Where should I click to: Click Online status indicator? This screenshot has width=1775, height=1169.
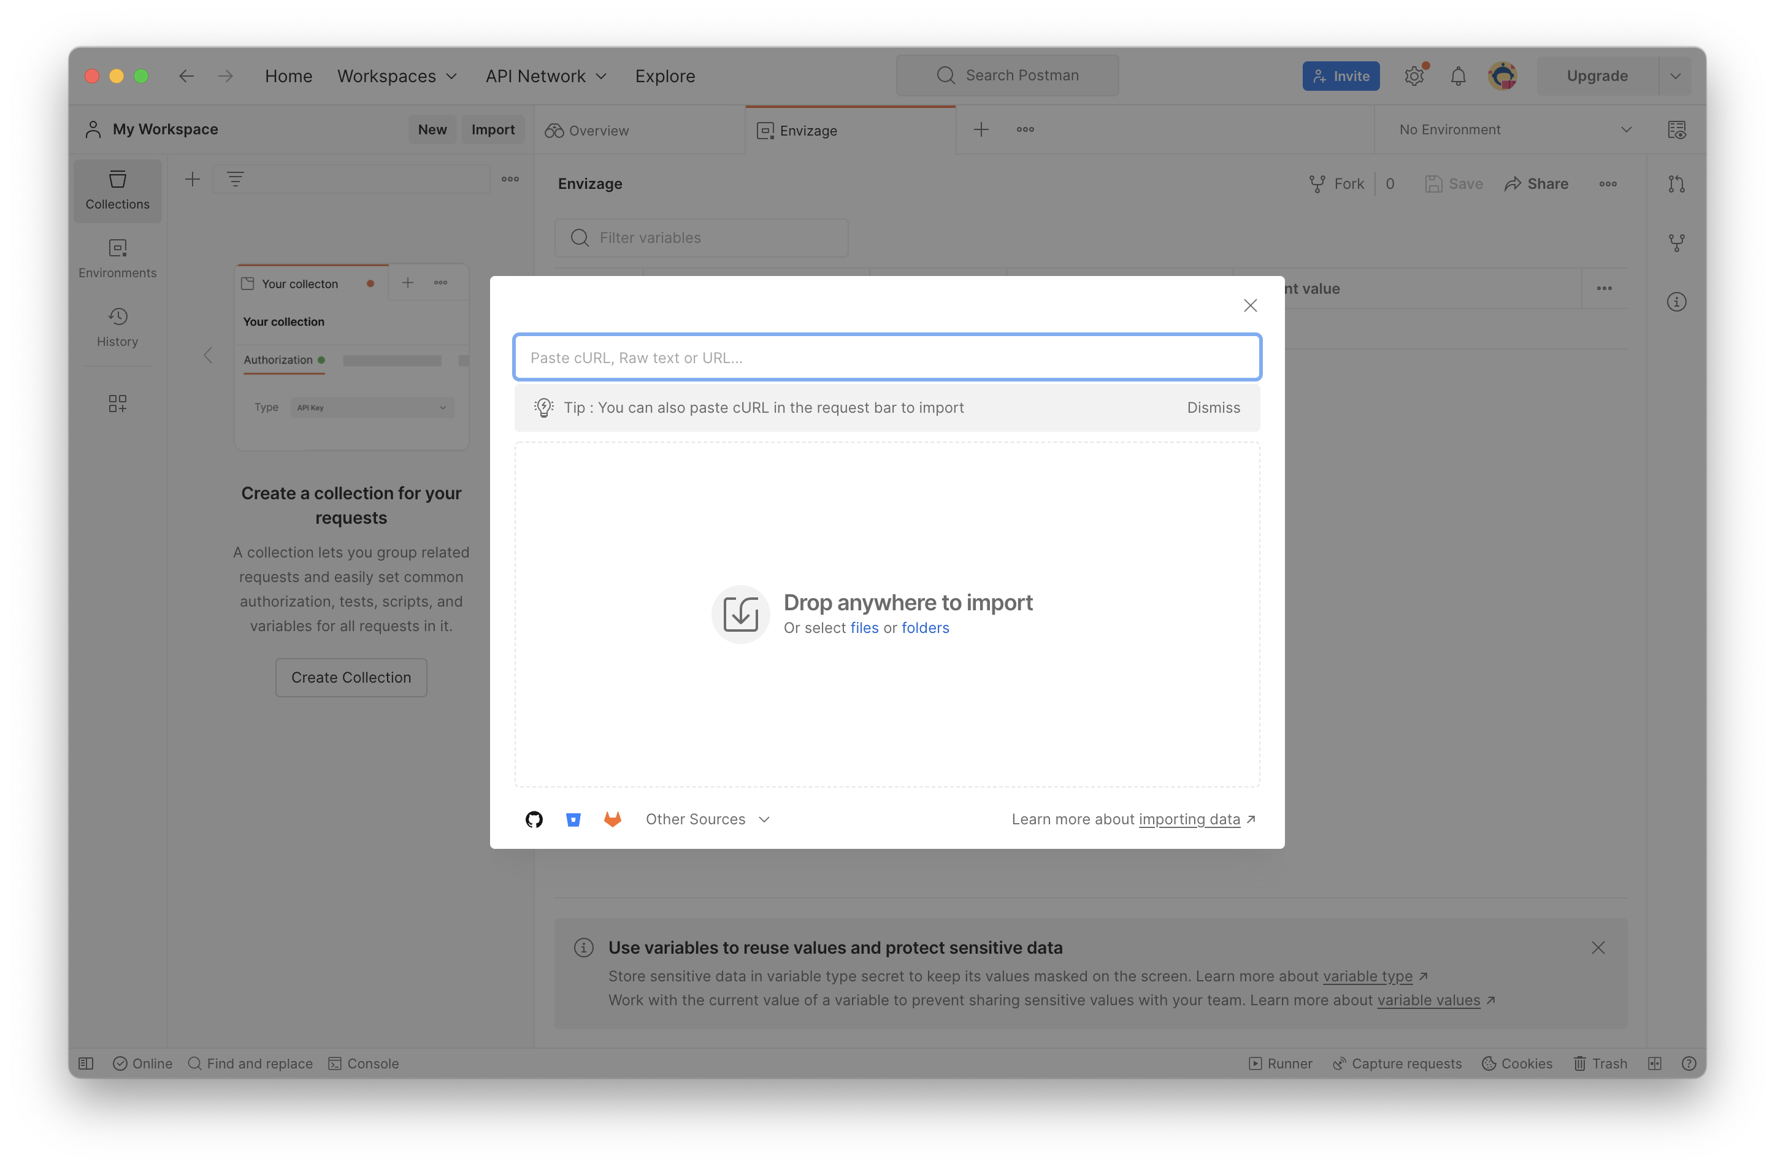click(x=142, y=1063)
